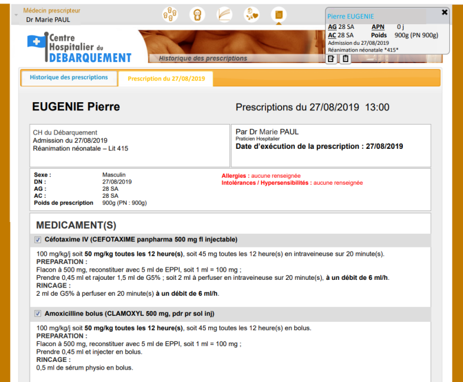Select the prescription document icon
The height and width of the screenshot is (382, 463).
tap(279, 14)
